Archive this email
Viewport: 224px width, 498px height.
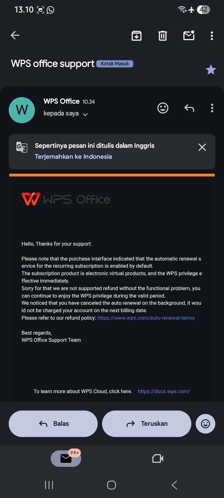coord(136,36)
